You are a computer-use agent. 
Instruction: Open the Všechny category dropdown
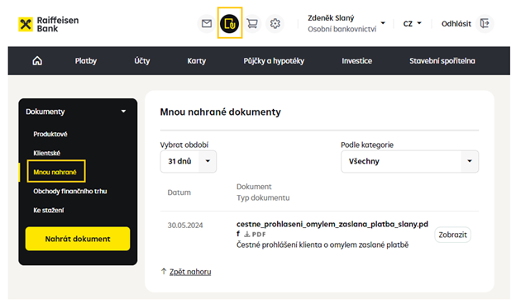click(x=409, y=161)
